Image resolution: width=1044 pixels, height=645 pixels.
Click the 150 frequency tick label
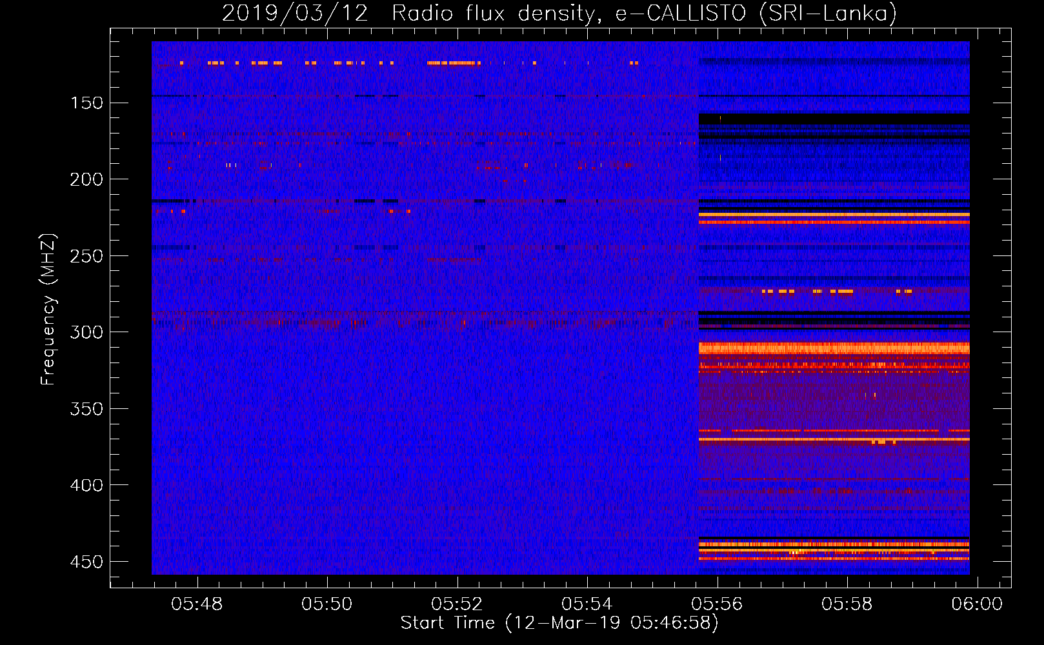pyautogui.click(x=86, y=103)
